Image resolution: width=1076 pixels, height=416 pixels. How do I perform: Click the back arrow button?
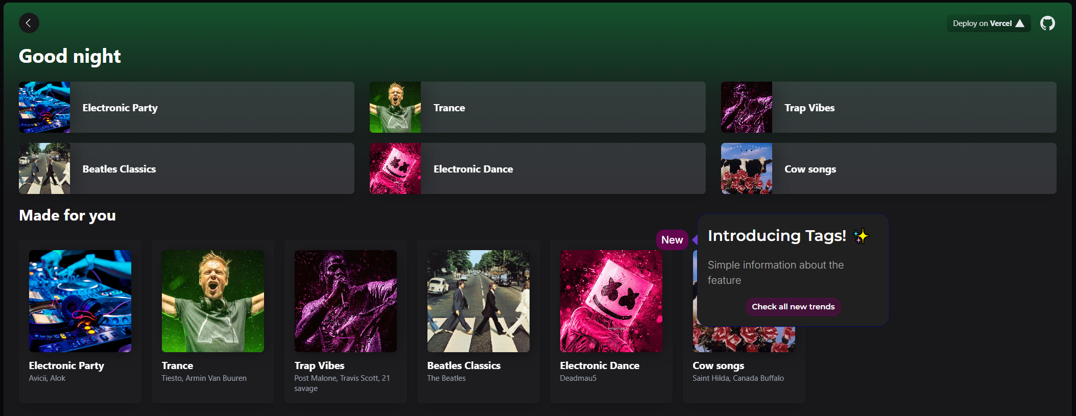pyautogui.click(x=29, y=23)
